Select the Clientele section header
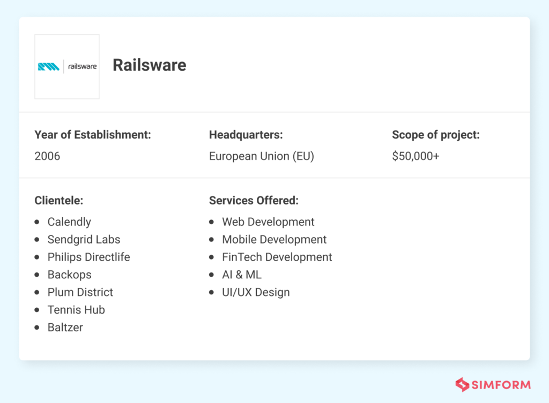The height and width of the screenshot is (403, 549). point(58,200)
